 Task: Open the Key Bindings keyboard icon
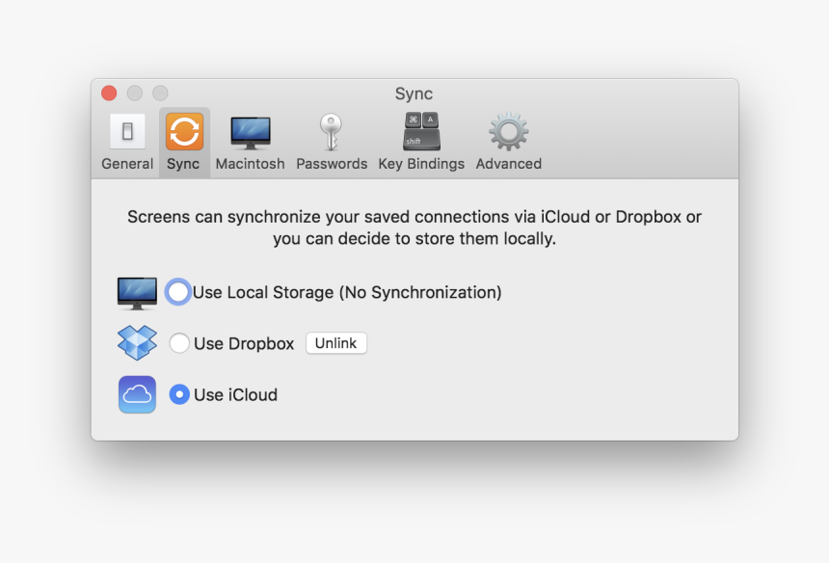pyautogui.click(x=421, y=131)
